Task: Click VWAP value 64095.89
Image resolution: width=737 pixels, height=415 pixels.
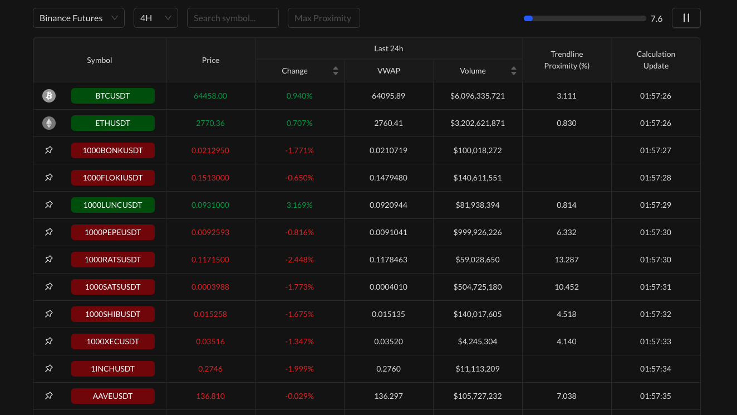Action: 389,96
